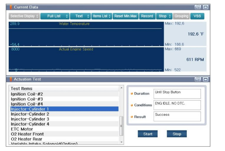Viewport: 225px width, 151px height.
Task: Click test list scroll up arrow
Action: click(x=121, y=88)
